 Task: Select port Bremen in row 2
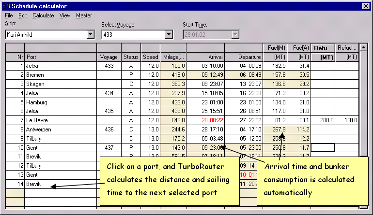(61, 75)
